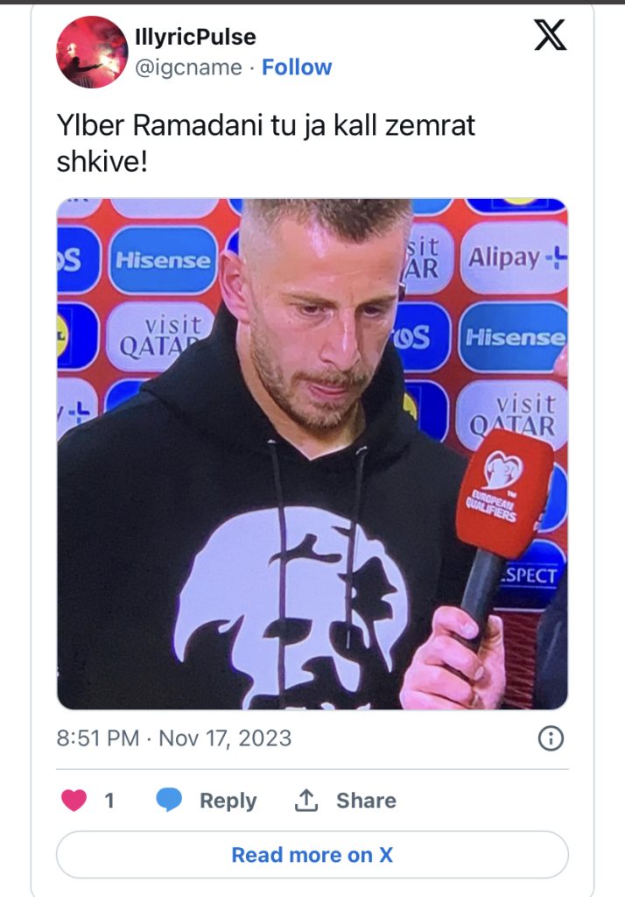Open IllyricPulse's round profile avatar
The height and width of the screenshot is (897, 625).
92,52
